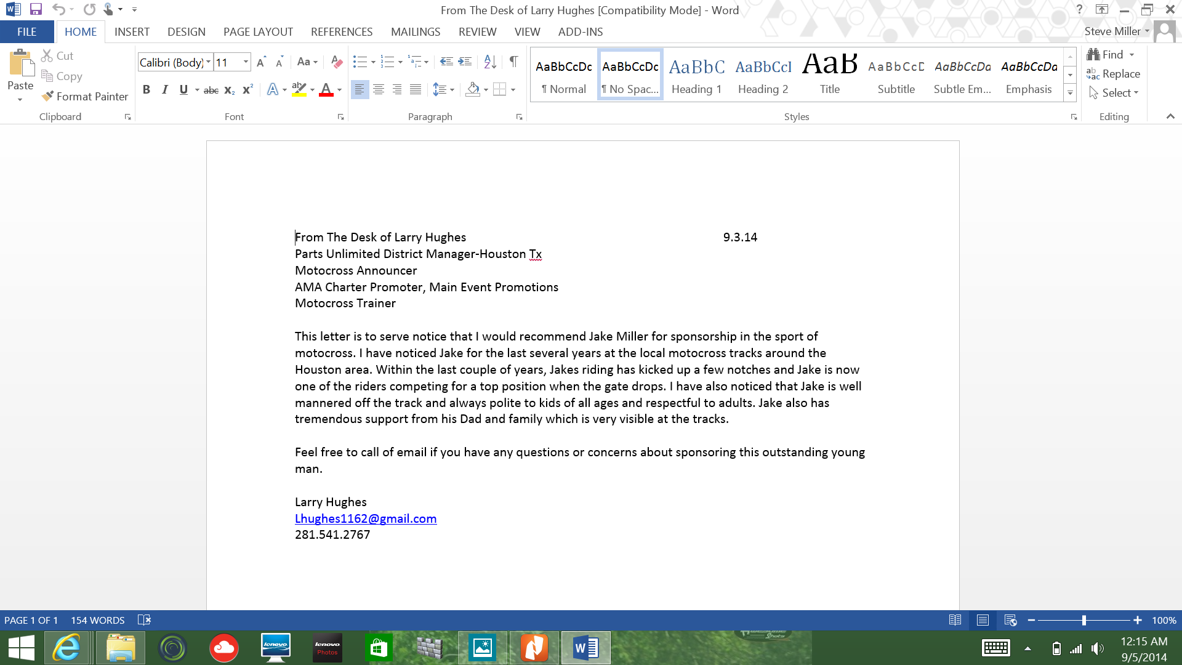Click the 154 WORDS word count

click(x=97, y=620)
